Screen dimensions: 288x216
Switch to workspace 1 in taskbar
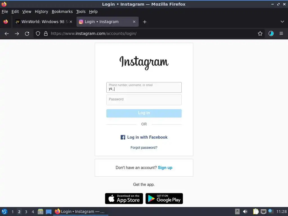12,212
